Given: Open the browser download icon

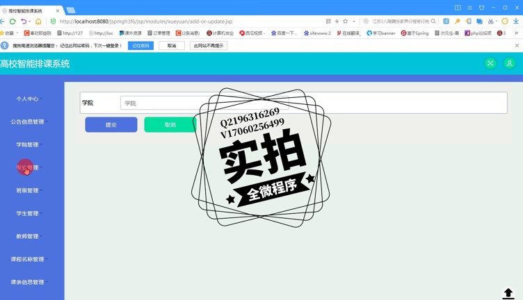Looking at the screenshot, I should (515, 22).
